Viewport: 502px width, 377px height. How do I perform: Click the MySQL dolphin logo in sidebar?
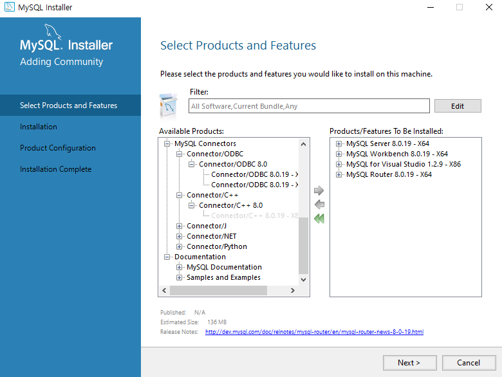[53, 32]
